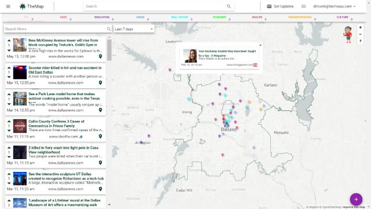The width and height of the screenshot is (371, 209).
Task: Select the CIVIC category tab
Action: 63,17
